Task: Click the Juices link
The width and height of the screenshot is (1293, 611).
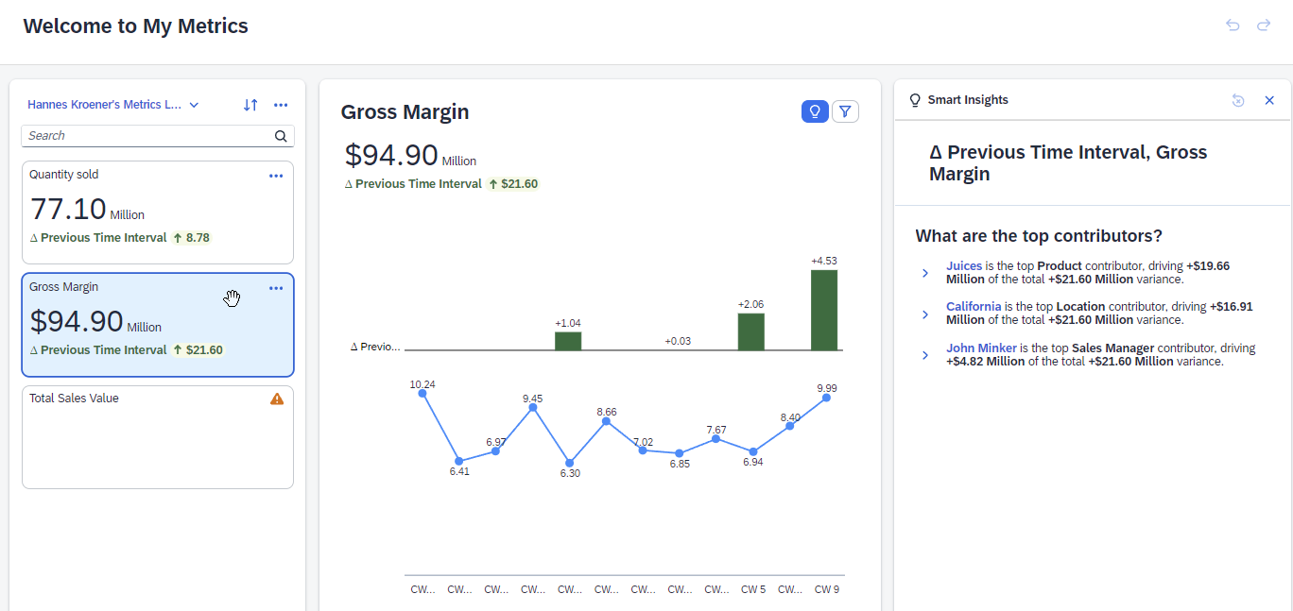Action: (x=964, y=266)
